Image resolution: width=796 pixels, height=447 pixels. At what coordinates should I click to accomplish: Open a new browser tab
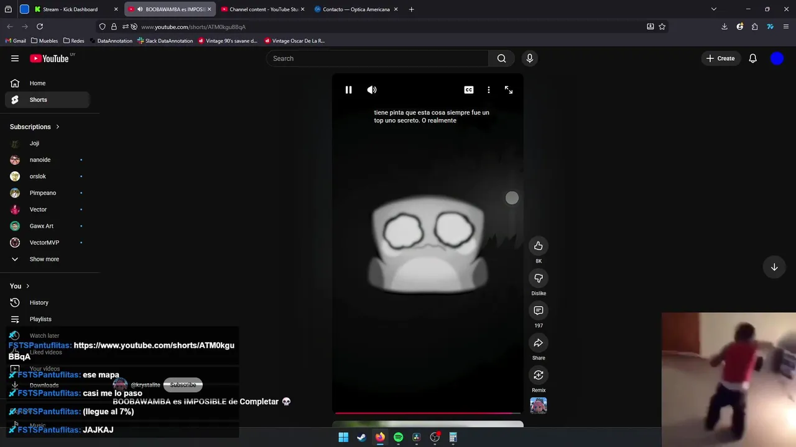click(x=411, y=9)
